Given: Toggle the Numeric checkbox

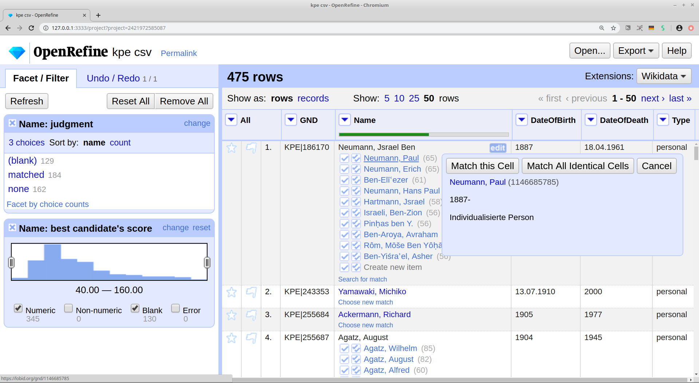Looking at the screenshot, I should coord(18,308).
